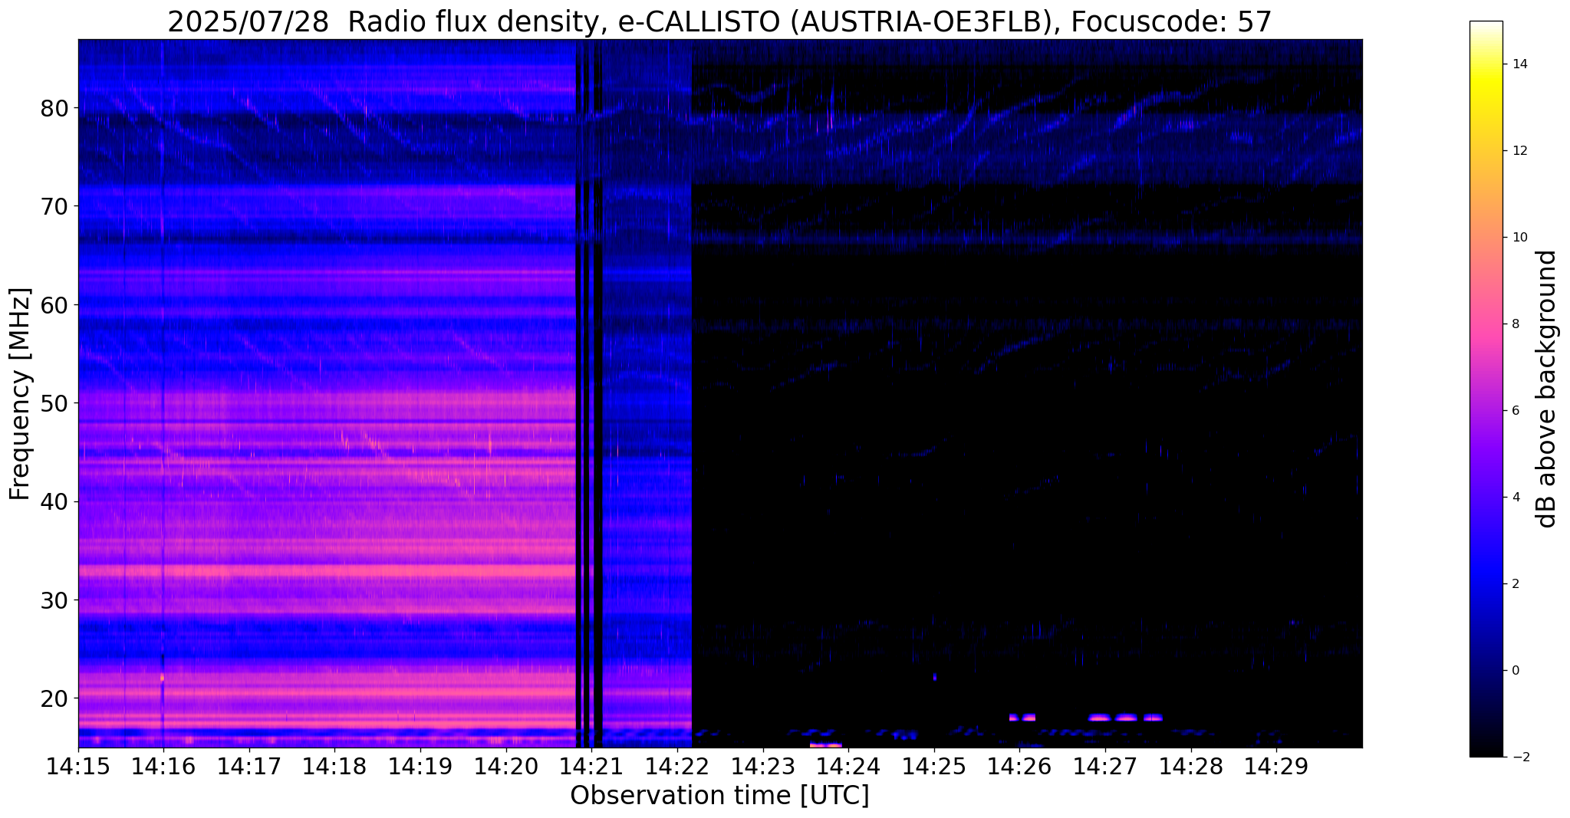Screen dimensions: 1570x818
Task: Click the 14:18 time tick label
Action: coord(334,766)
